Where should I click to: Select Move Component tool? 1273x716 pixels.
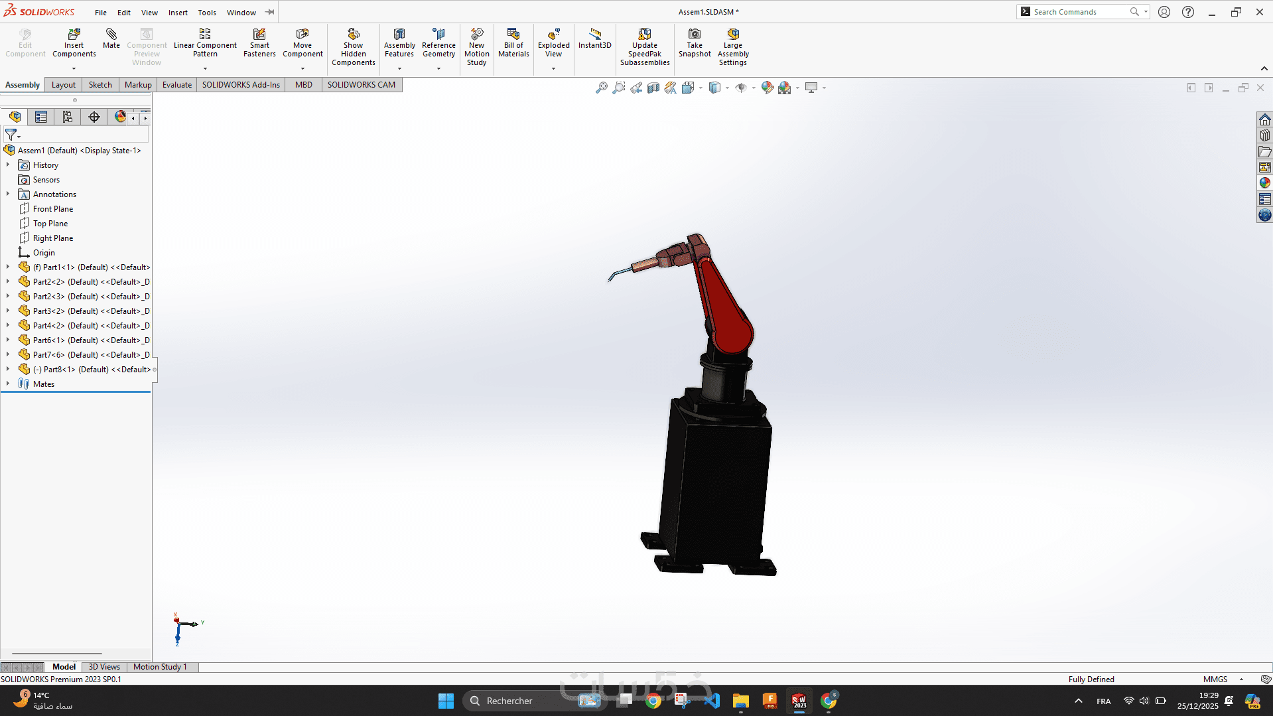[302, 43]
